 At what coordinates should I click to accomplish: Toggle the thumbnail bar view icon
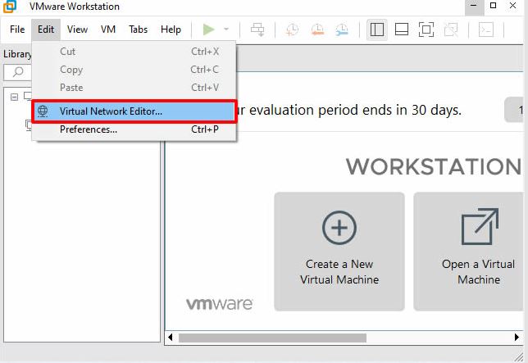coord(402,29)
